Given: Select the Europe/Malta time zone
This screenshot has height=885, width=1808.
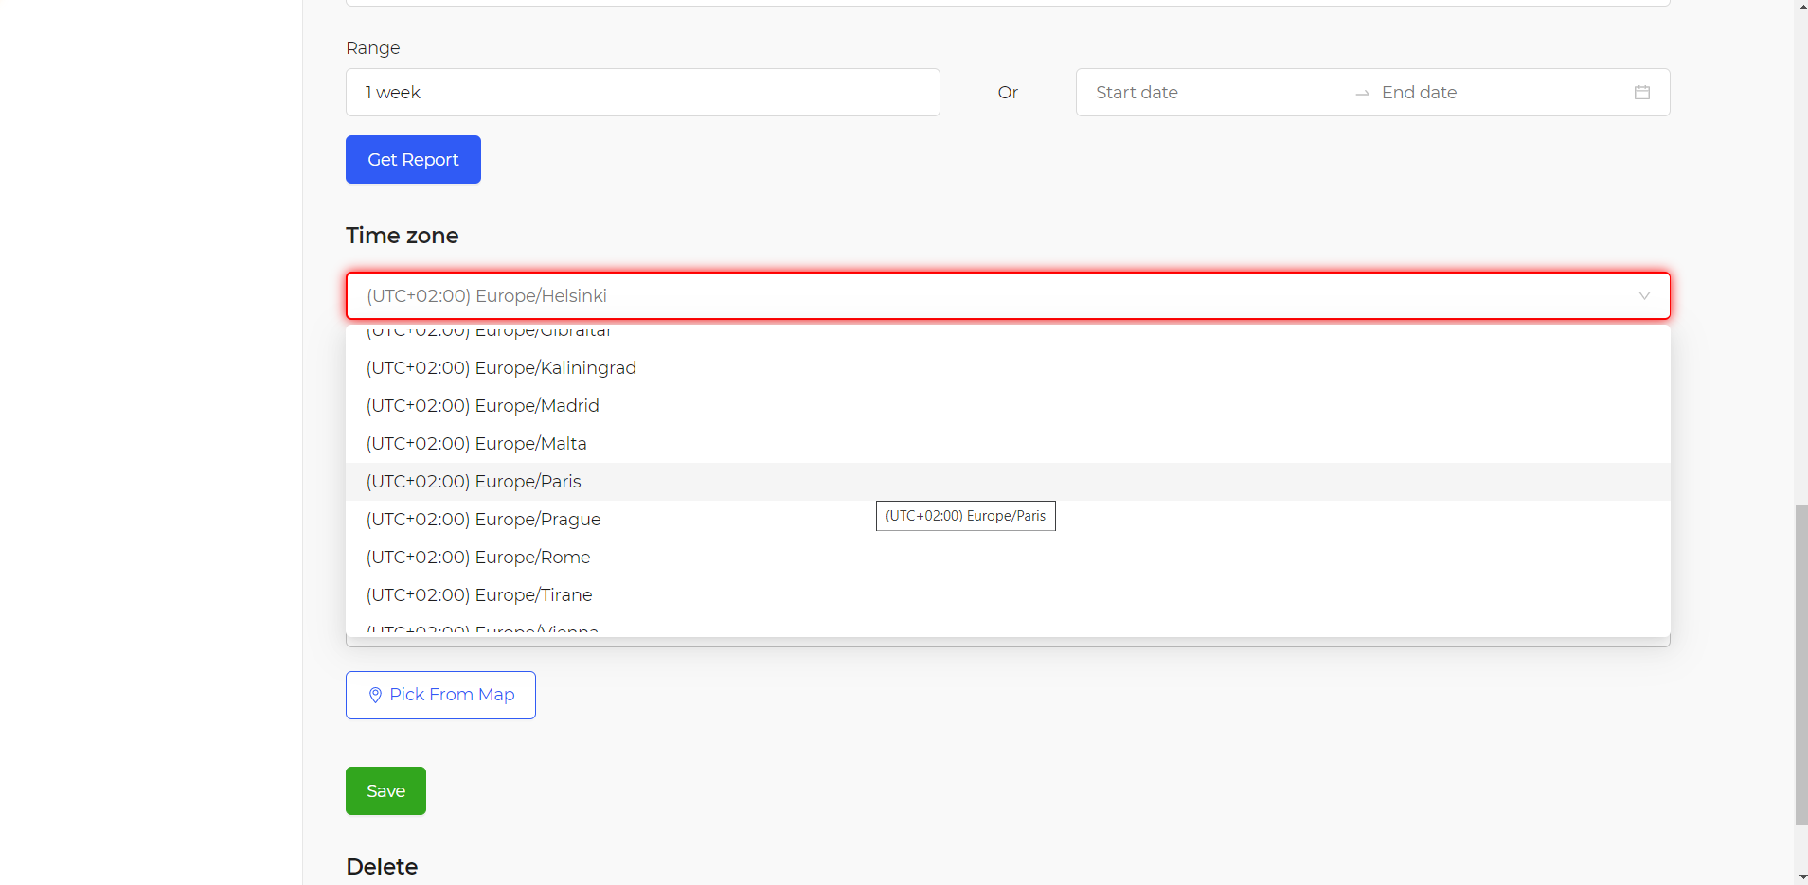Looking at the screenshot, I should coord(477,444).
